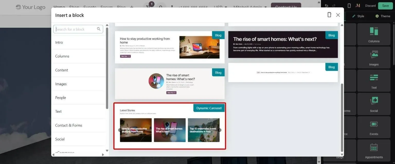
Task: Click the carousel previous arrow in Dynamic Carousel preview
Action: [120, 130]
